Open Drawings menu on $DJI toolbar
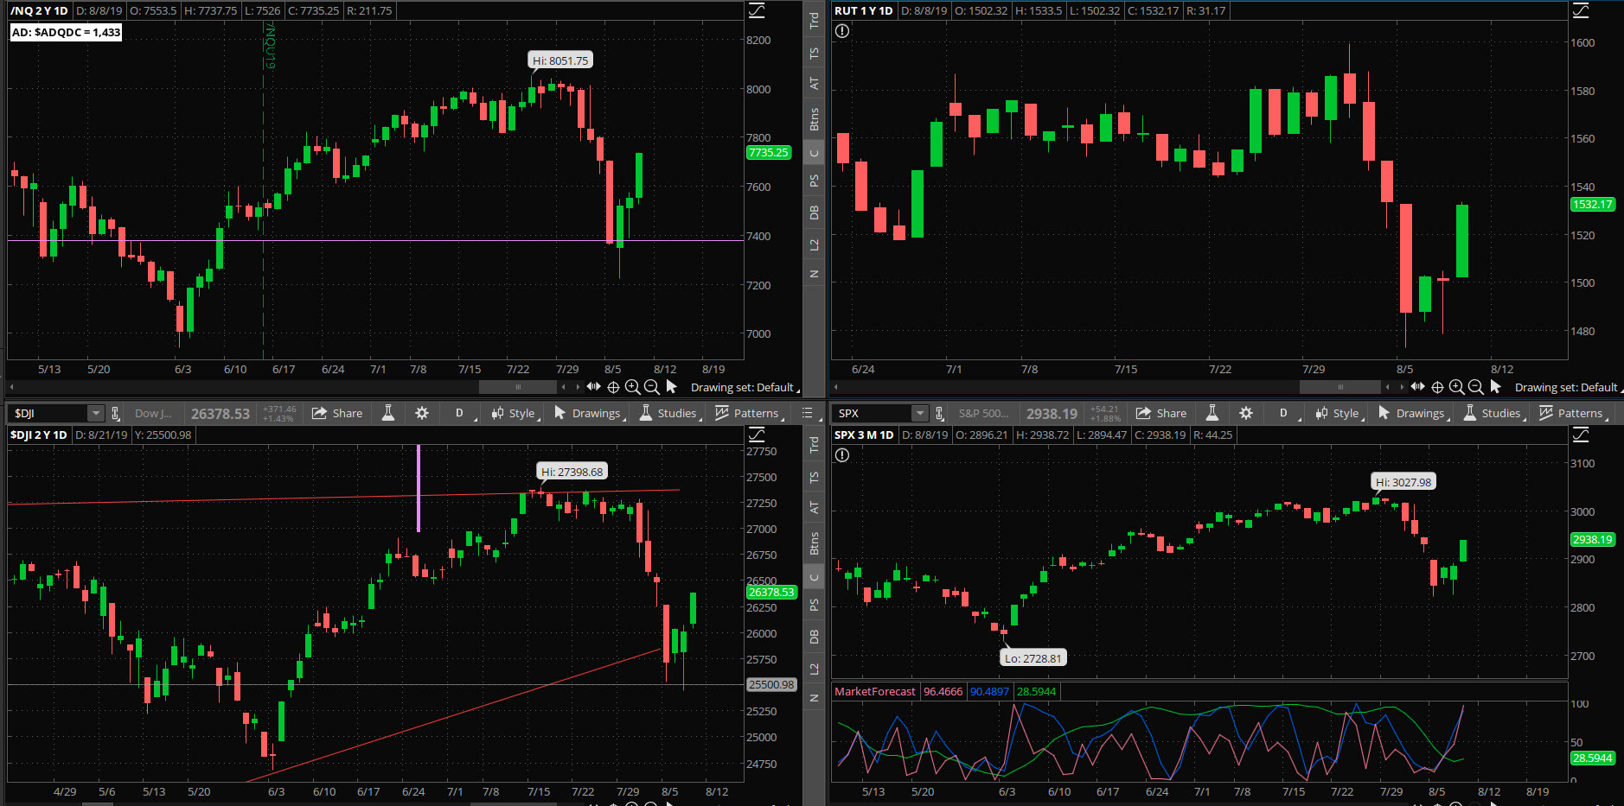This screenshot has height=806, width=1624. tap(589, 413)
